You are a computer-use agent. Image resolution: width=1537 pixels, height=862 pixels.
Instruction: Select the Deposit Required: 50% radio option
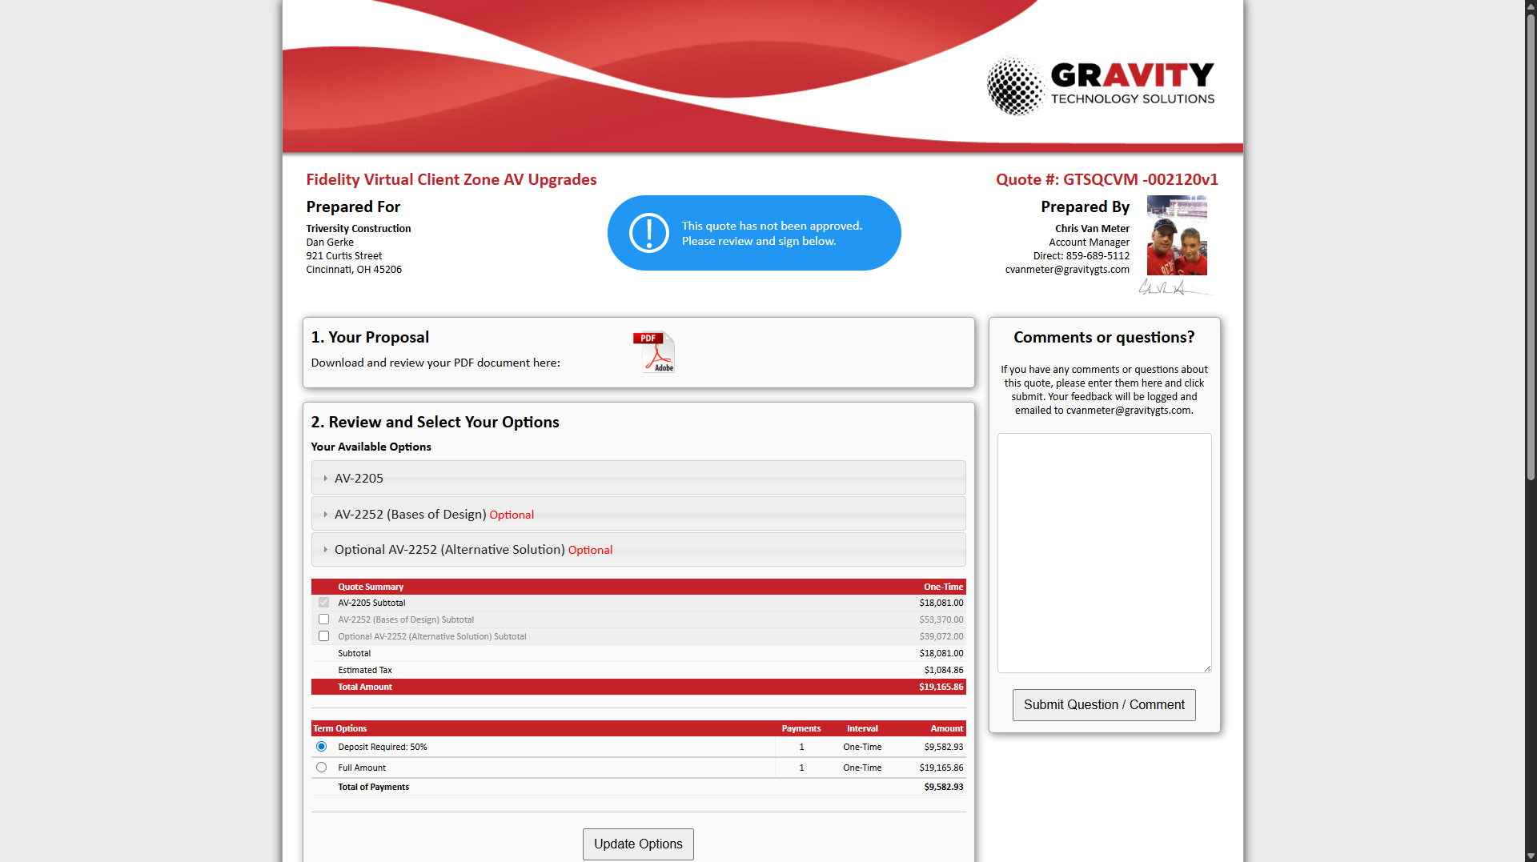click(x=321, y=747)
